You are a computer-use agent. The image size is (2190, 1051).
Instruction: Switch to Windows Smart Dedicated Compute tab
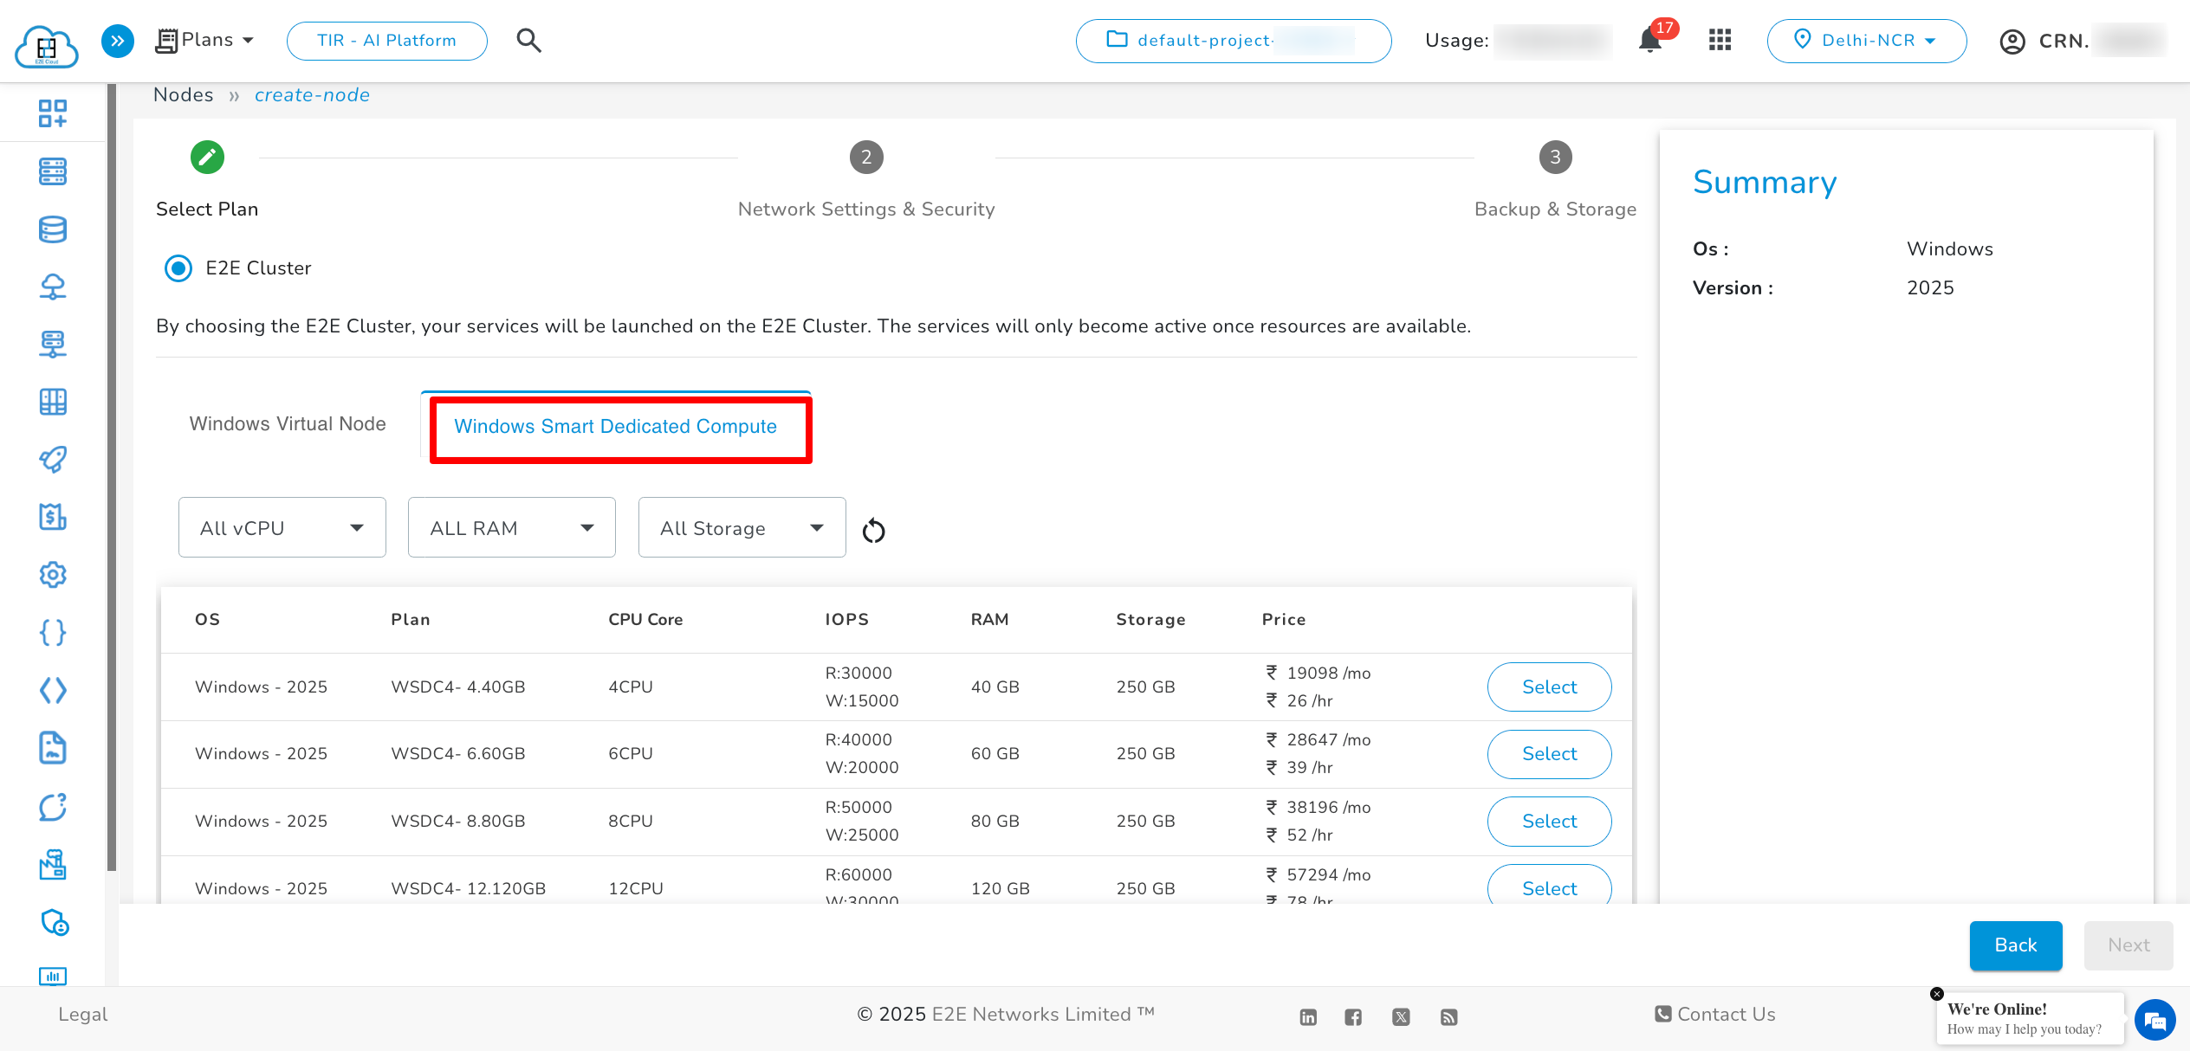[x=616, y=427]
